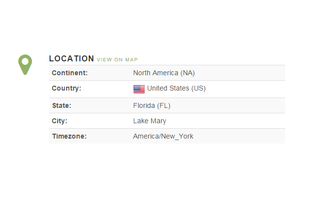Select the City label

60,121
